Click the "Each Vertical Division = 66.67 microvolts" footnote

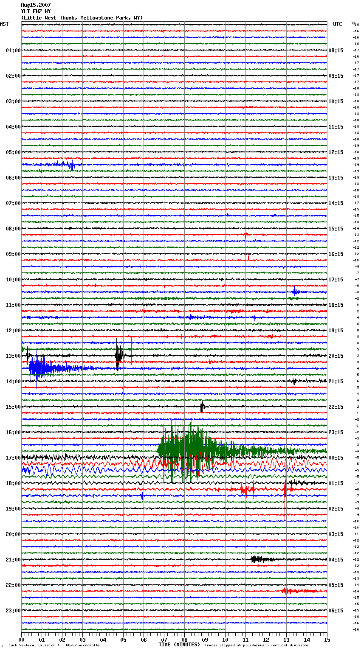pyautogui.click(x=54, y=645)
